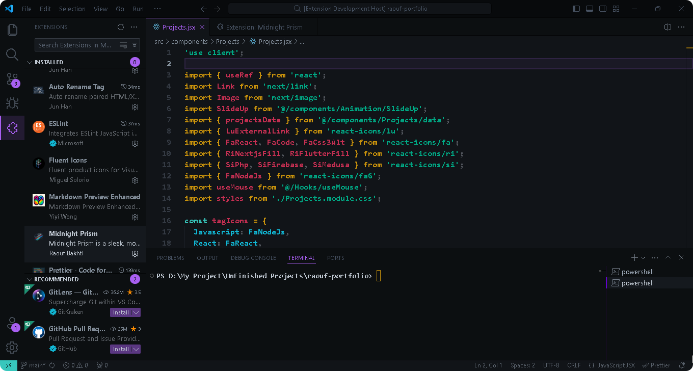The image size is (693, 371).
Task: Click the JavaScript JSX language mode
Action: [611, 365]
